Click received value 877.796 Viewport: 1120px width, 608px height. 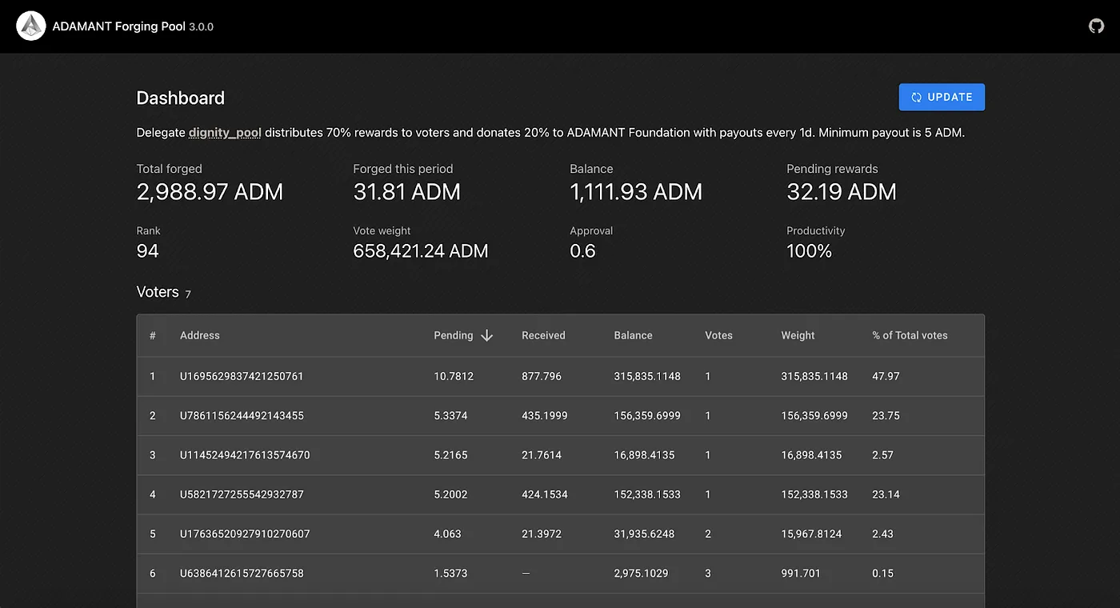(542, 376)
